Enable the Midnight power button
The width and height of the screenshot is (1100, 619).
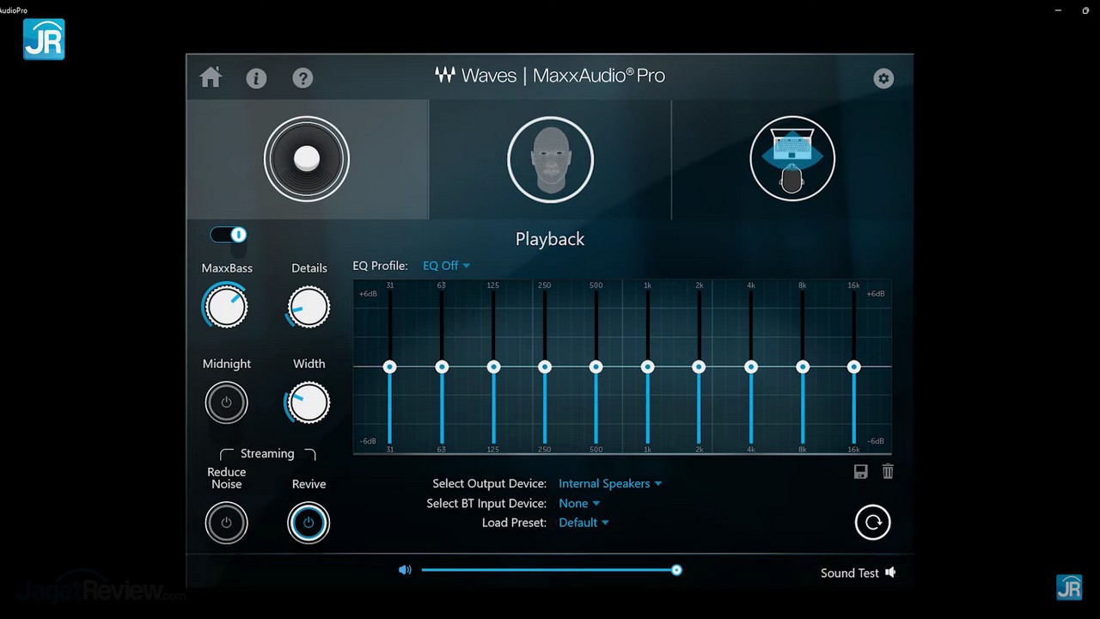pos(226,402)
